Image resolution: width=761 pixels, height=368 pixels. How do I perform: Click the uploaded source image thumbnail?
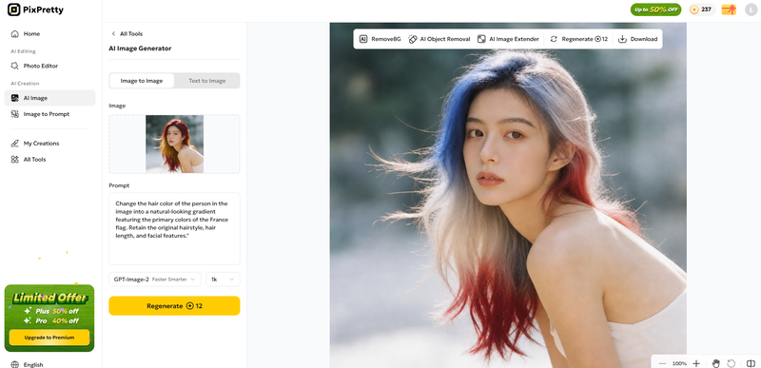click(x=174, y=144)
